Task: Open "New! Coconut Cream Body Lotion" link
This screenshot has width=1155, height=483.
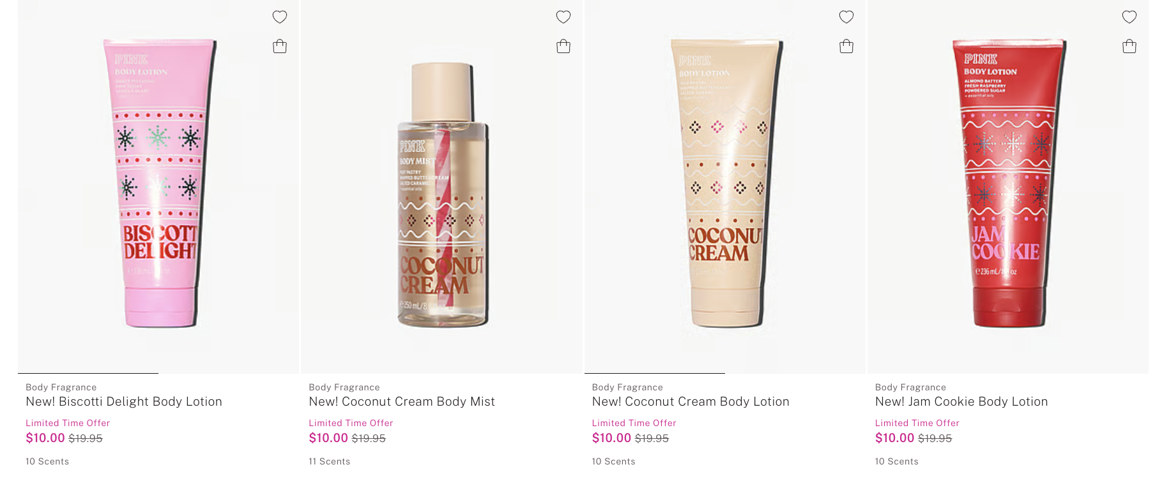Action: point(691,402)
